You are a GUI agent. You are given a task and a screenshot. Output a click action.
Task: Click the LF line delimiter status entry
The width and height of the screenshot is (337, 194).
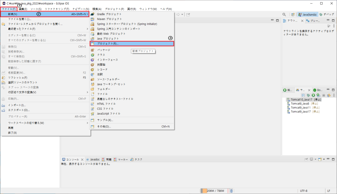pos(329,191)
